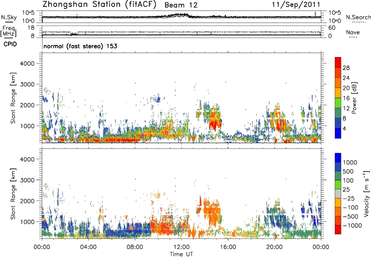Click the 2000 km tick in velocity panel
371x257 pixels.
click(x=27, y=201)
